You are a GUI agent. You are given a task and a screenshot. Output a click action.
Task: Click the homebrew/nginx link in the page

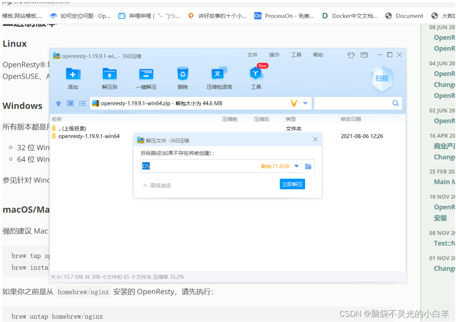83,292
